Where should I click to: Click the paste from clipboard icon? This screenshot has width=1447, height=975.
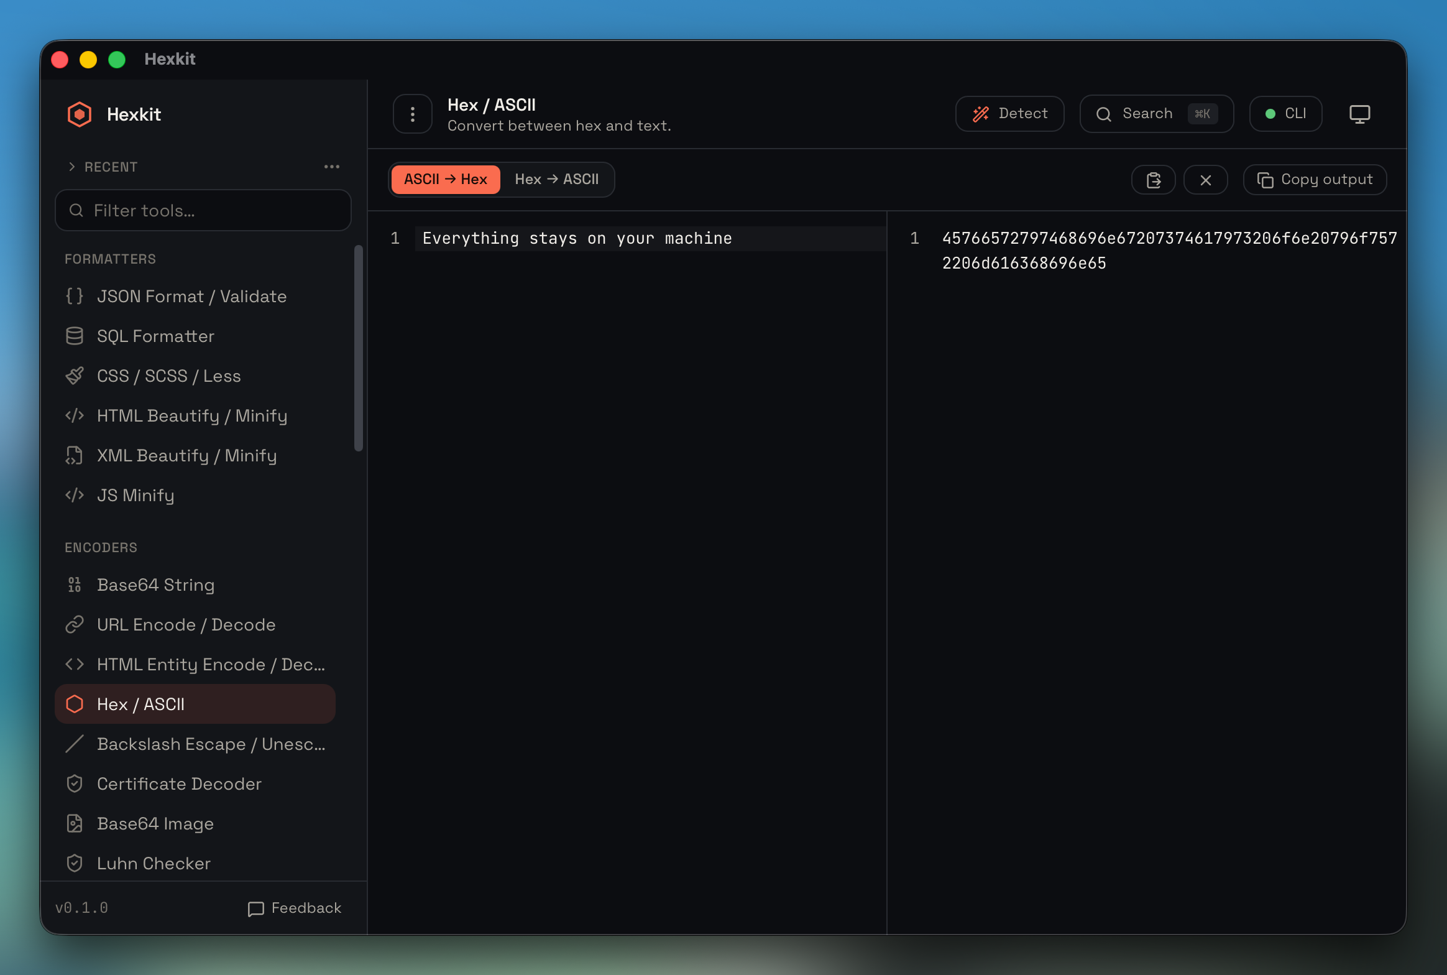[x=1154, y=180]
